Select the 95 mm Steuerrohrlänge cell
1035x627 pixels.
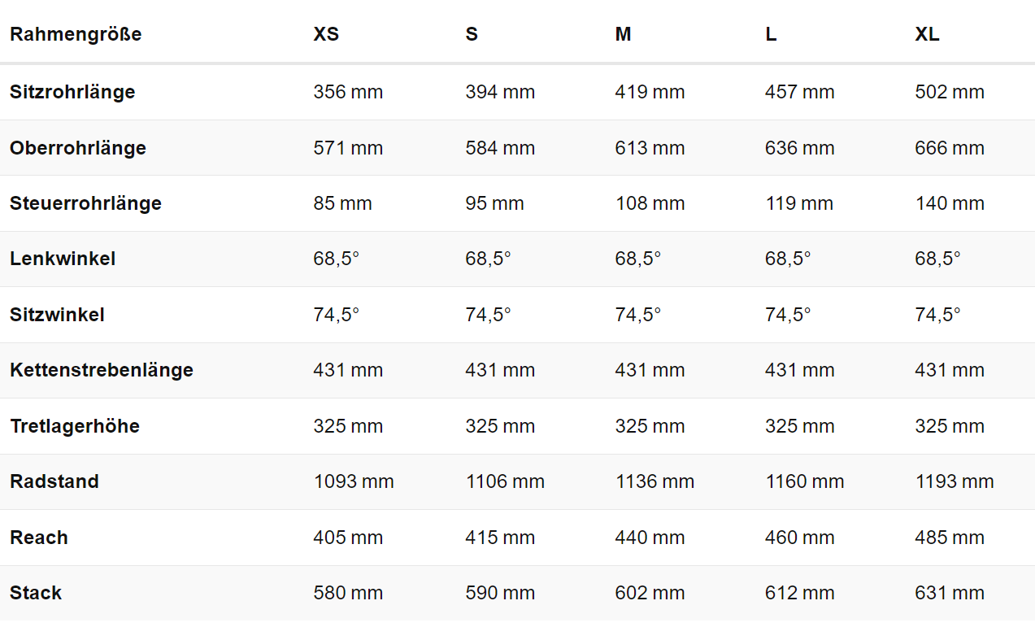click(494, 203)
